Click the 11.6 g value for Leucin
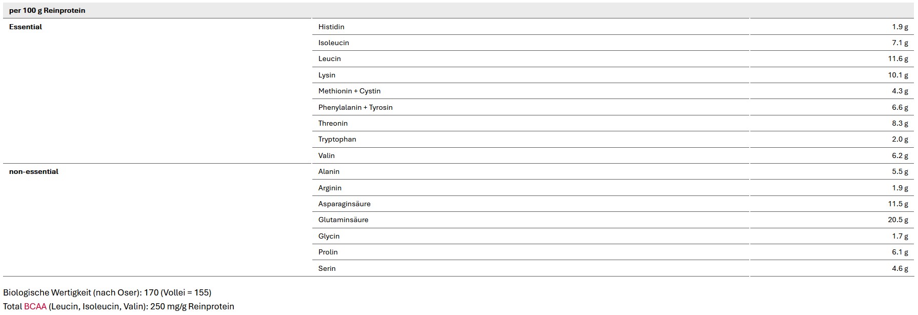The width and height of the screenshot is (918, 315). [898, 58]
